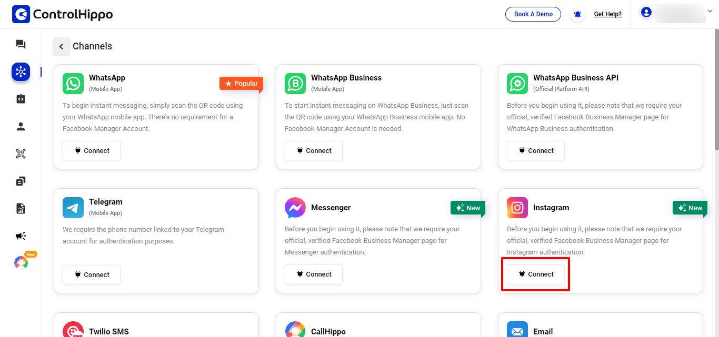This screenshot has height=337, width=719.
Task: Connect the WhatsApp Business channel
Action: point(314,150)
